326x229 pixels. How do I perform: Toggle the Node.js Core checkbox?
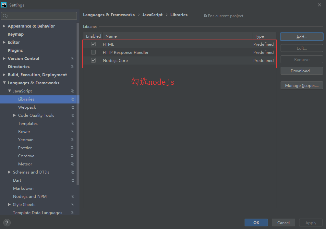(93, 60)
